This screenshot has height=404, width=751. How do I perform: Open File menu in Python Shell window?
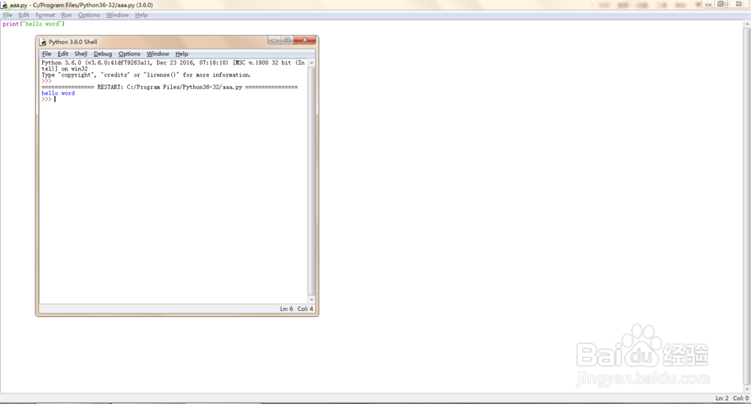click(47, 53)
